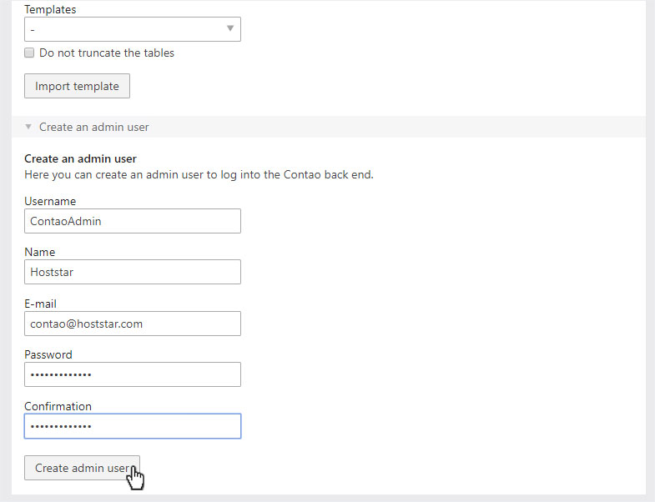The image size is (655, 502).
Task: Focus the Password input field
Action: pos(133,374)
